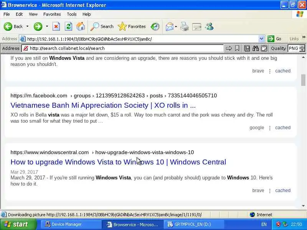This screenshot has height=230, width=307.
Task: Click the EN language indicator
Action: click(x=264, y=224)
